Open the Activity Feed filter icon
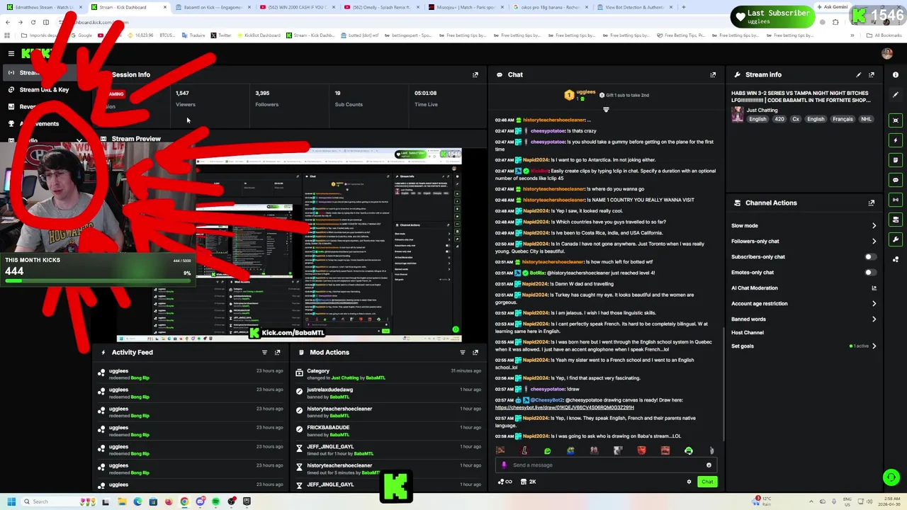Viewport: 907px width, 510px height. coord(264,352)
